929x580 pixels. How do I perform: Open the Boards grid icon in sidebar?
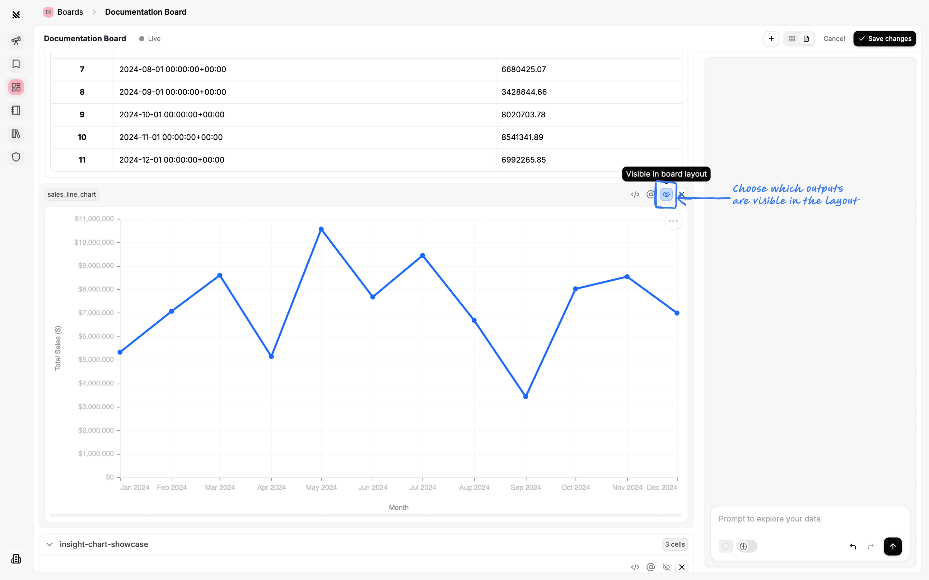coord(16,87)
